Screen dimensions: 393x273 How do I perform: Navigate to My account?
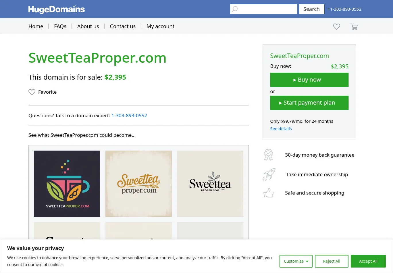tap(160, 26)
